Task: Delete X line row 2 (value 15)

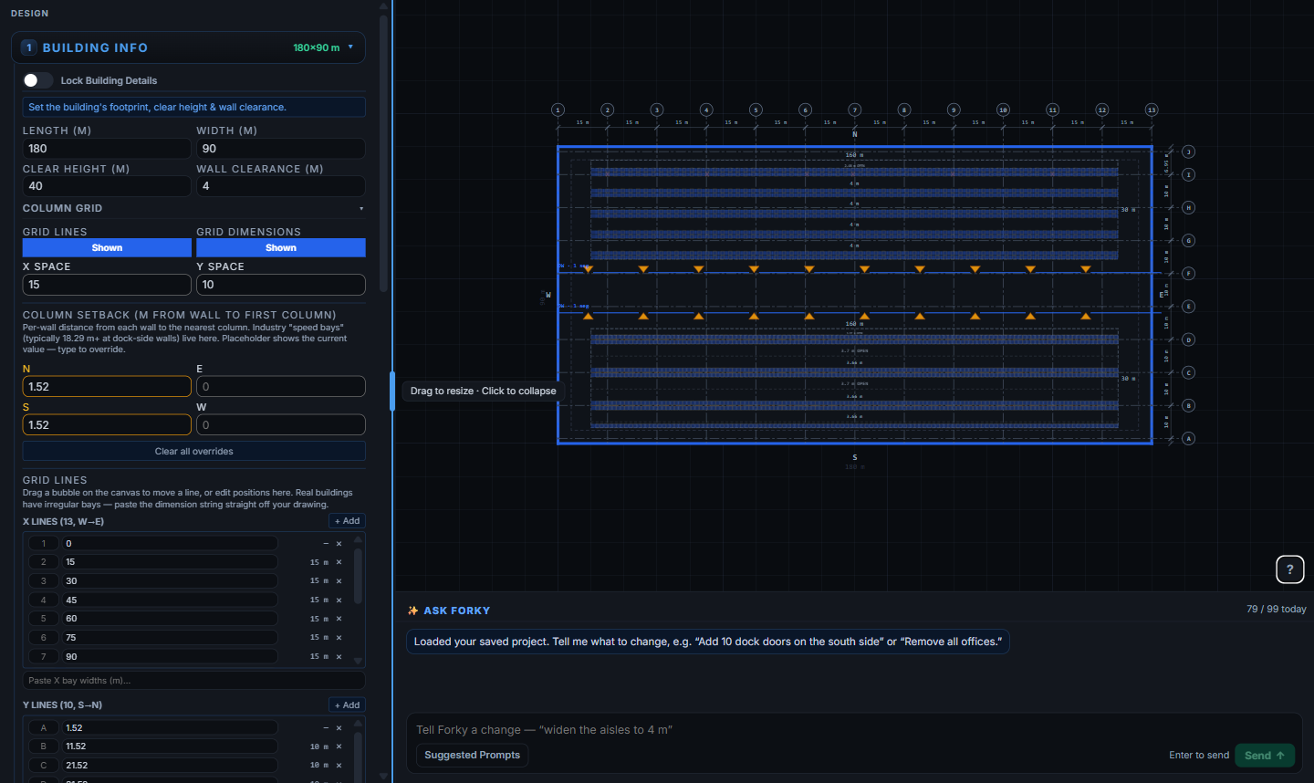Action: (339, 562)
